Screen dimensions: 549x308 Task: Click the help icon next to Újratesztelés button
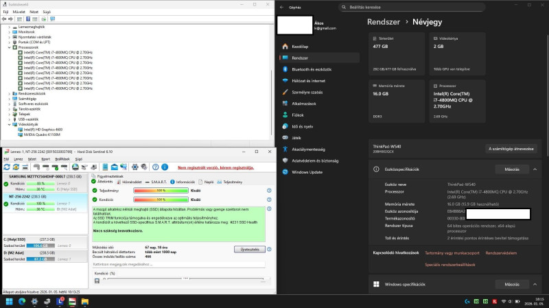pos(269,249)
